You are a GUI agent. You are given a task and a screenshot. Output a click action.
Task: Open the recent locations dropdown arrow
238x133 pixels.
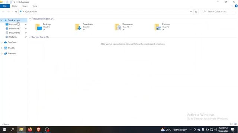(x=12, y=11)
